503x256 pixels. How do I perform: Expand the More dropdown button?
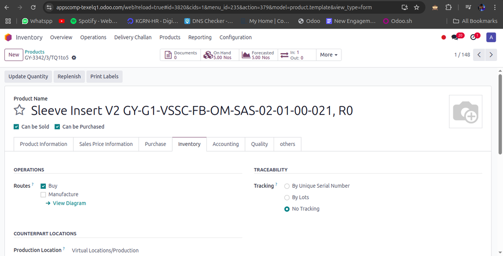[329, 55]
